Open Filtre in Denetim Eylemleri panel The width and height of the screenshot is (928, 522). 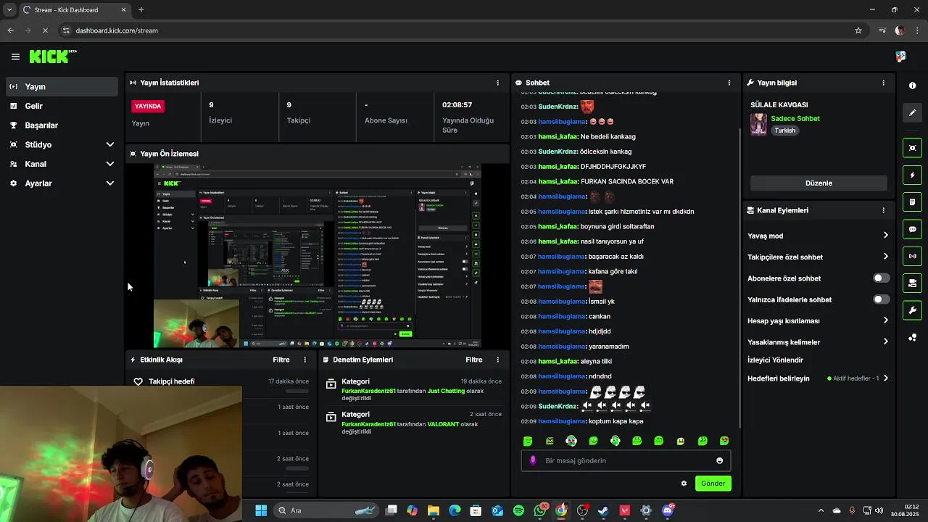point(474,360)
